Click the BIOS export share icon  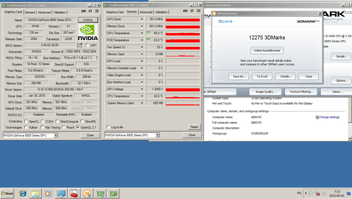pos(80,45)
